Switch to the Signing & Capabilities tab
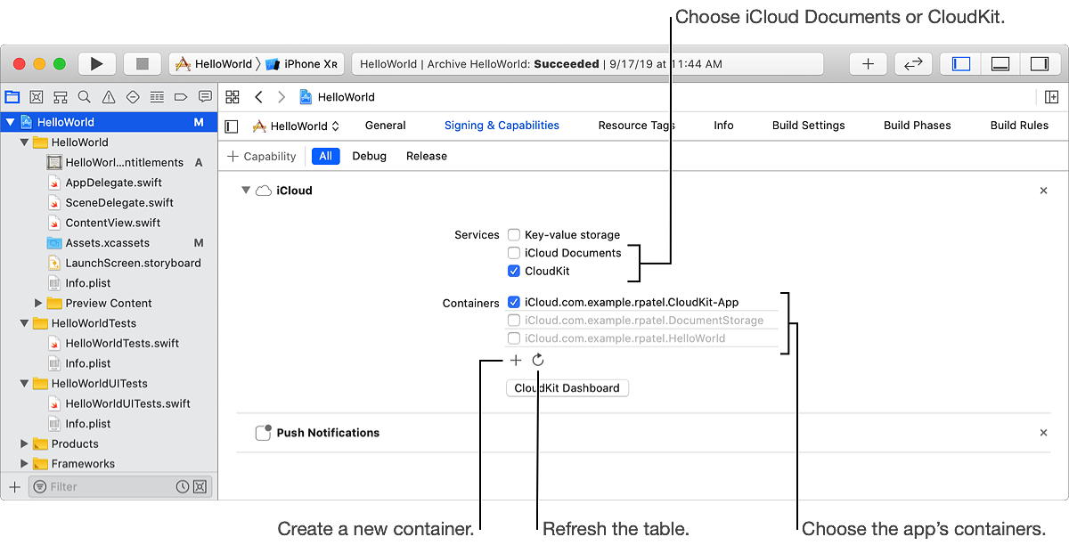Screen dimensions: 1069x545 click(502, 126)
